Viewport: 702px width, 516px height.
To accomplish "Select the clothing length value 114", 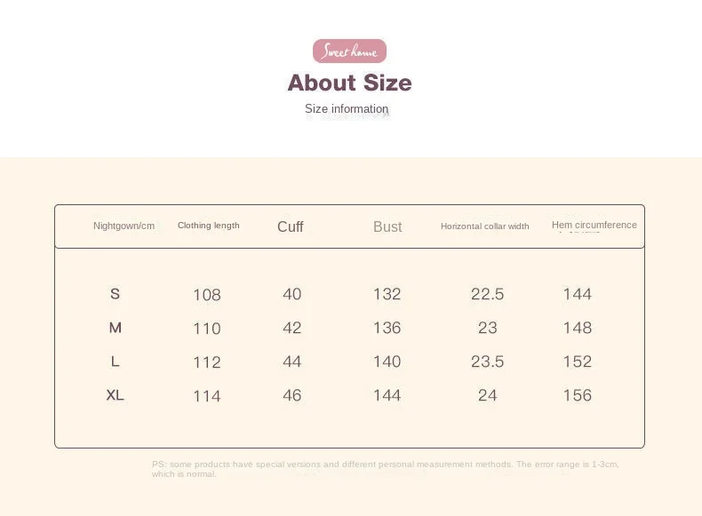I will tap(207, 396).
